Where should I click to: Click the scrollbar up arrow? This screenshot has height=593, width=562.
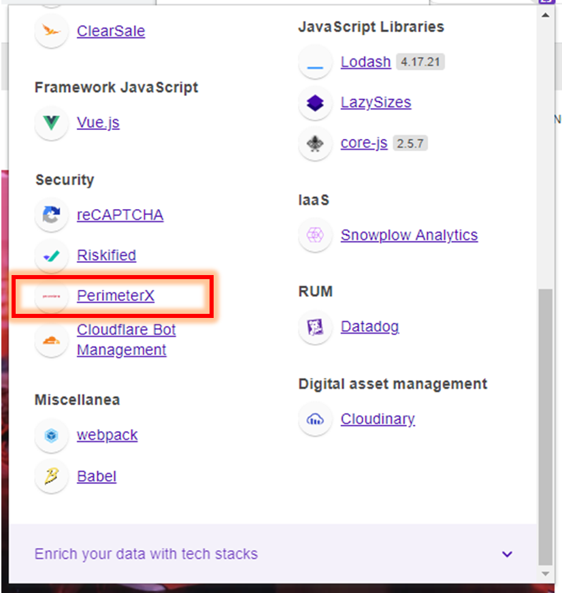click(x=546, y=16)
